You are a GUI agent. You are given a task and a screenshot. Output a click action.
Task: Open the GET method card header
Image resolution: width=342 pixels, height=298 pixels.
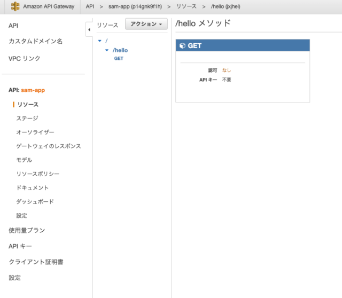click(243, 45)
